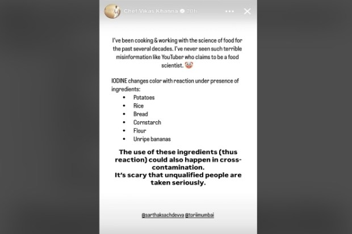Click the 20h story timestamp
Screen dimensions: 352x234
(x=191, y=11)
